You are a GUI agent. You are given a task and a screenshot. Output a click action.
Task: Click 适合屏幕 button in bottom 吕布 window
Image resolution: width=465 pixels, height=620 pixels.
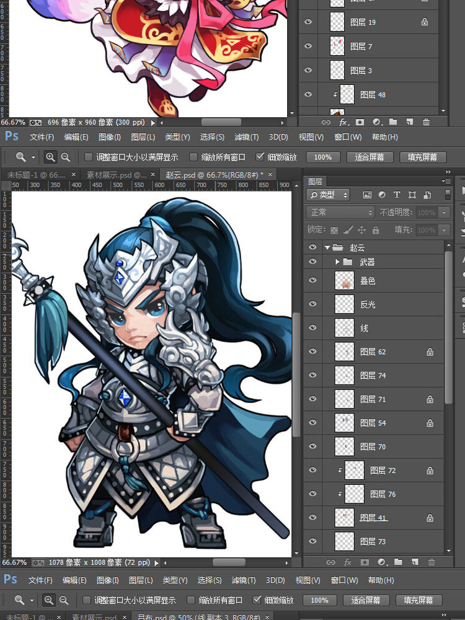[366, 600]
